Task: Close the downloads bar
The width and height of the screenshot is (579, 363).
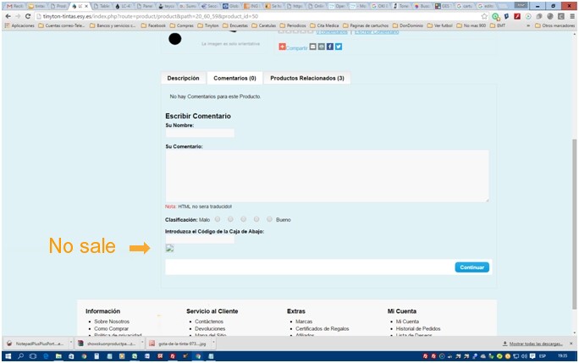Action: click(x=571, y=344)
